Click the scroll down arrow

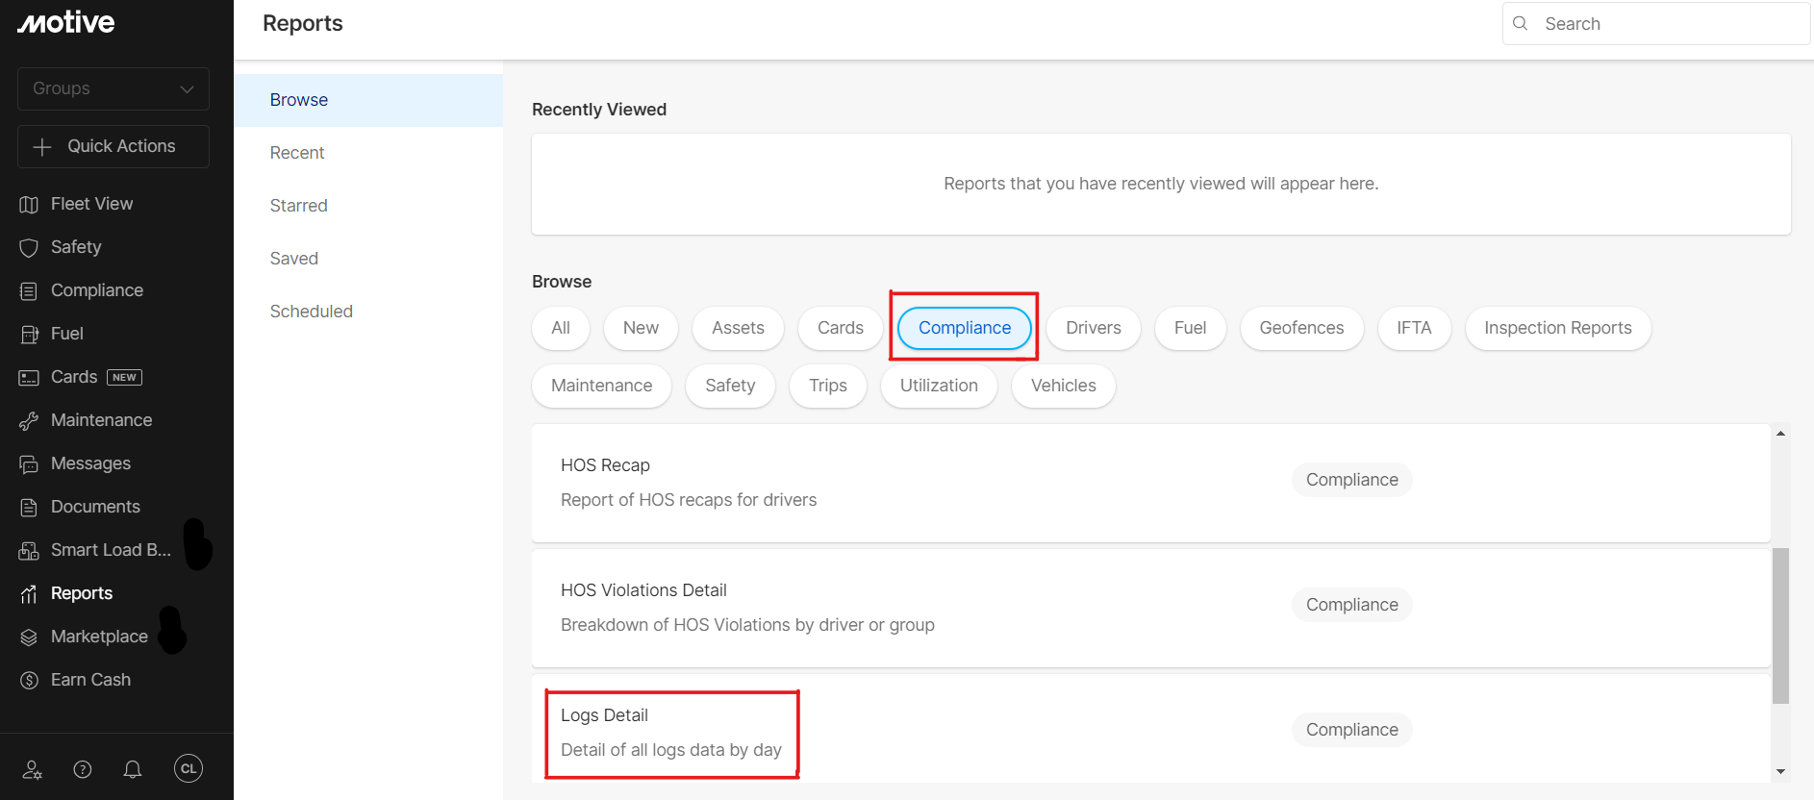click(1780, 771)
